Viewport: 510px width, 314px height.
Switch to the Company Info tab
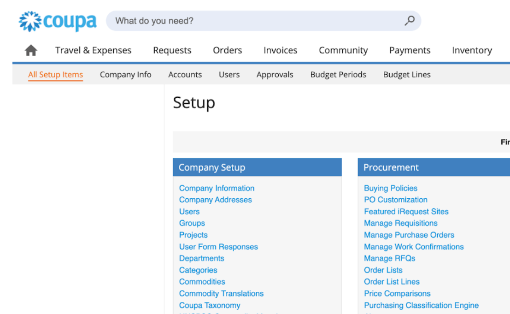pos(125,75)
